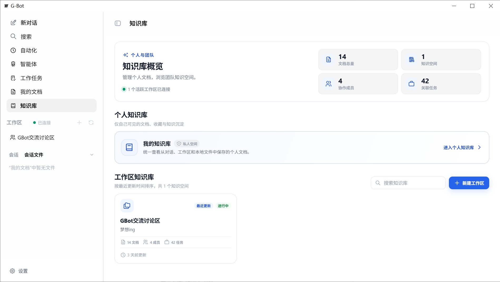Click the 14 文档 count on the card
500x282 pixels.
coord(130,242)
